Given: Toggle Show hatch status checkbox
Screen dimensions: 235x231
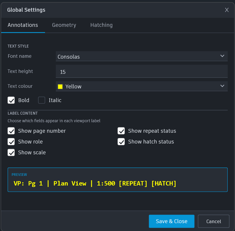Looking at the screenshot, I should [121, 142].
